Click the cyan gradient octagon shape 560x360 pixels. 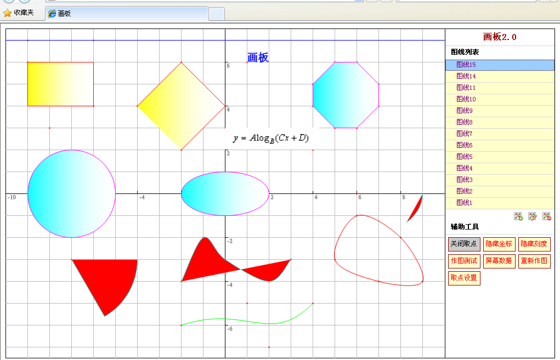(x=346, y=95)
